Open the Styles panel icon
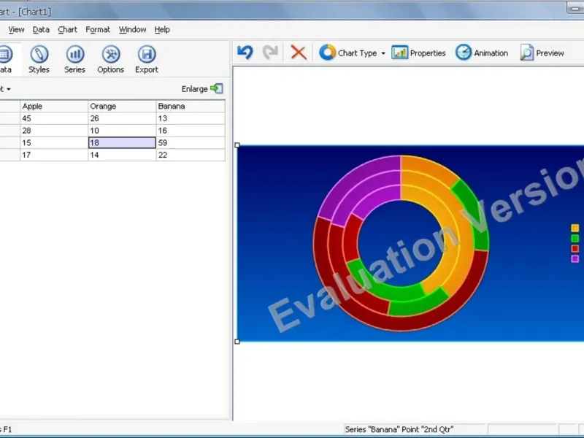The width and height of the screenshot is (584, 438). [39, 54]
